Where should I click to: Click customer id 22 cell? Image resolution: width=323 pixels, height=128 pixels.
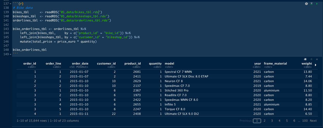pyautogui.click(x=114, y=114)
